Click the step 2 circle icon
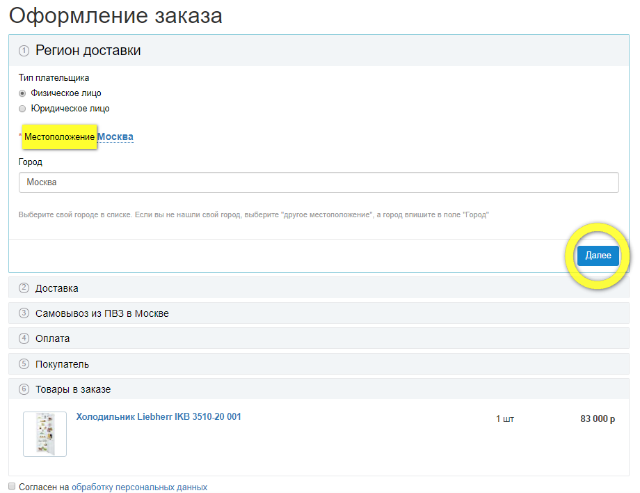The image size is (640, 493). coord(24,288)
